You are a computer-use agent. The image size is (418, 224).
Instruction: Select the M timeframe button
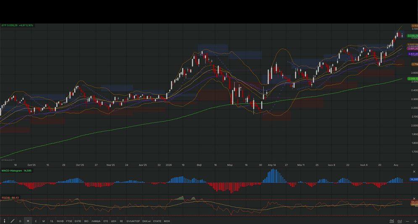click(44, 221)
